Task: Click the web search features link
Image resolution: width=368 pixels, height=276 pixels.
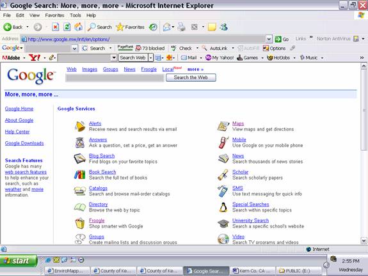Action: (x=26, y=172)
